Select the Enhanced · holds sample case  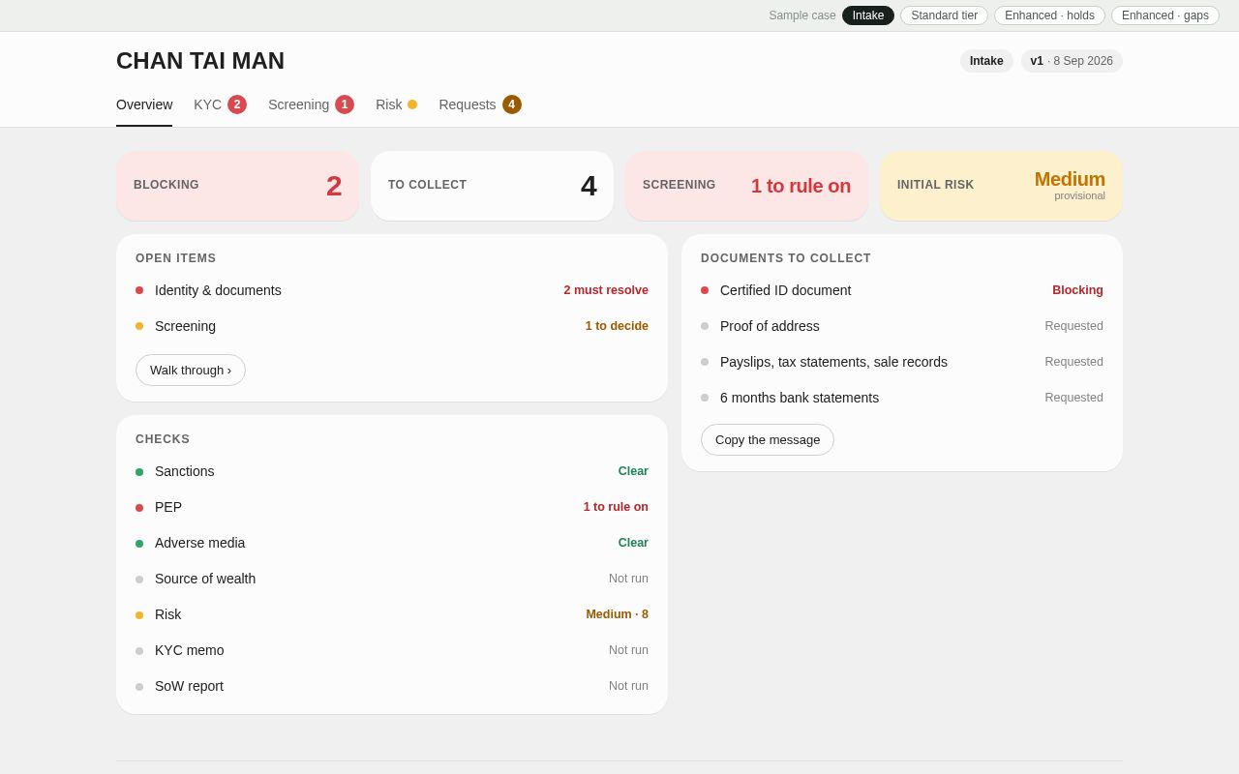pos(1049,15)
